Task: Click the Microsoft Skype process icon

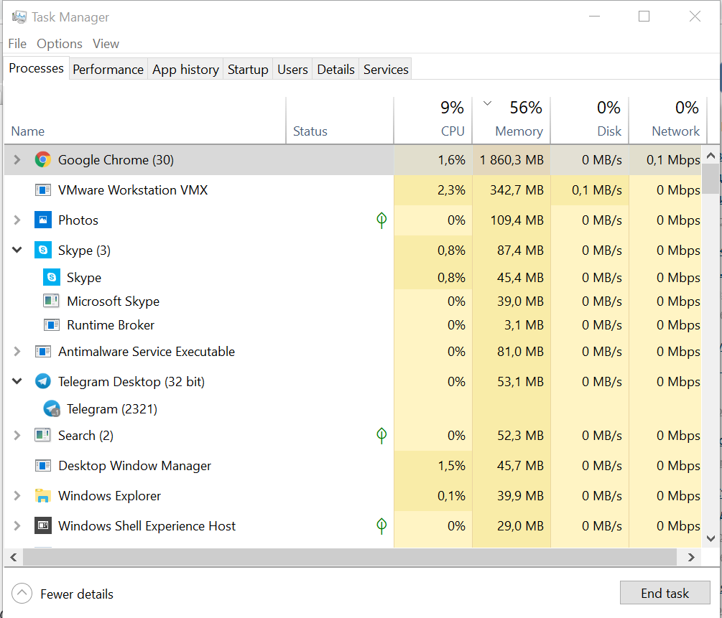Action: pos(51,301)
